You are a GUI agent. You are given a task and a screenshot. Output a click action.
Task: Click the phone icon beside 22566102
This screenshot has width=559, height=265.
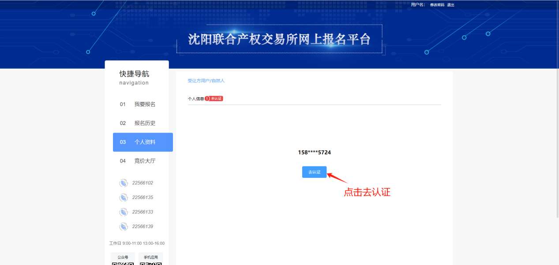(x=124, y=183)
